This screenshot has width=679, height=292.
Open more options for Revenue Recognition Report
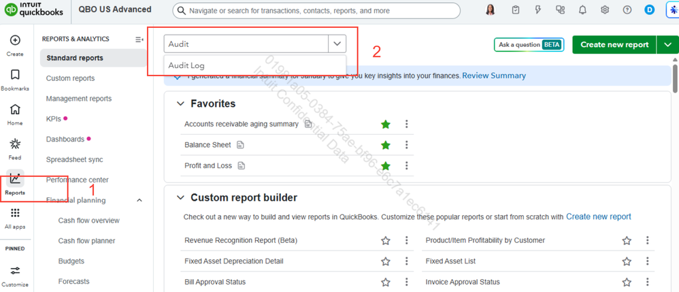(406, 240)
